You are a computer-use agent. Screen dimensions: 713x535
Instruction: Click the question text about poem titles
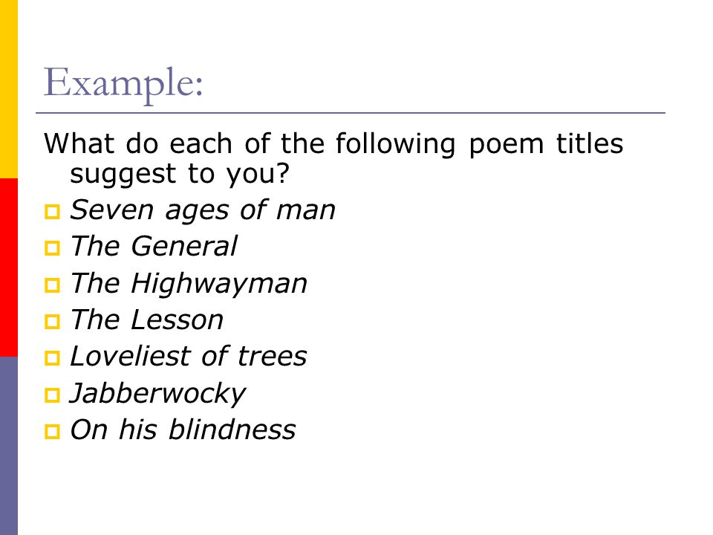point(333,159)
